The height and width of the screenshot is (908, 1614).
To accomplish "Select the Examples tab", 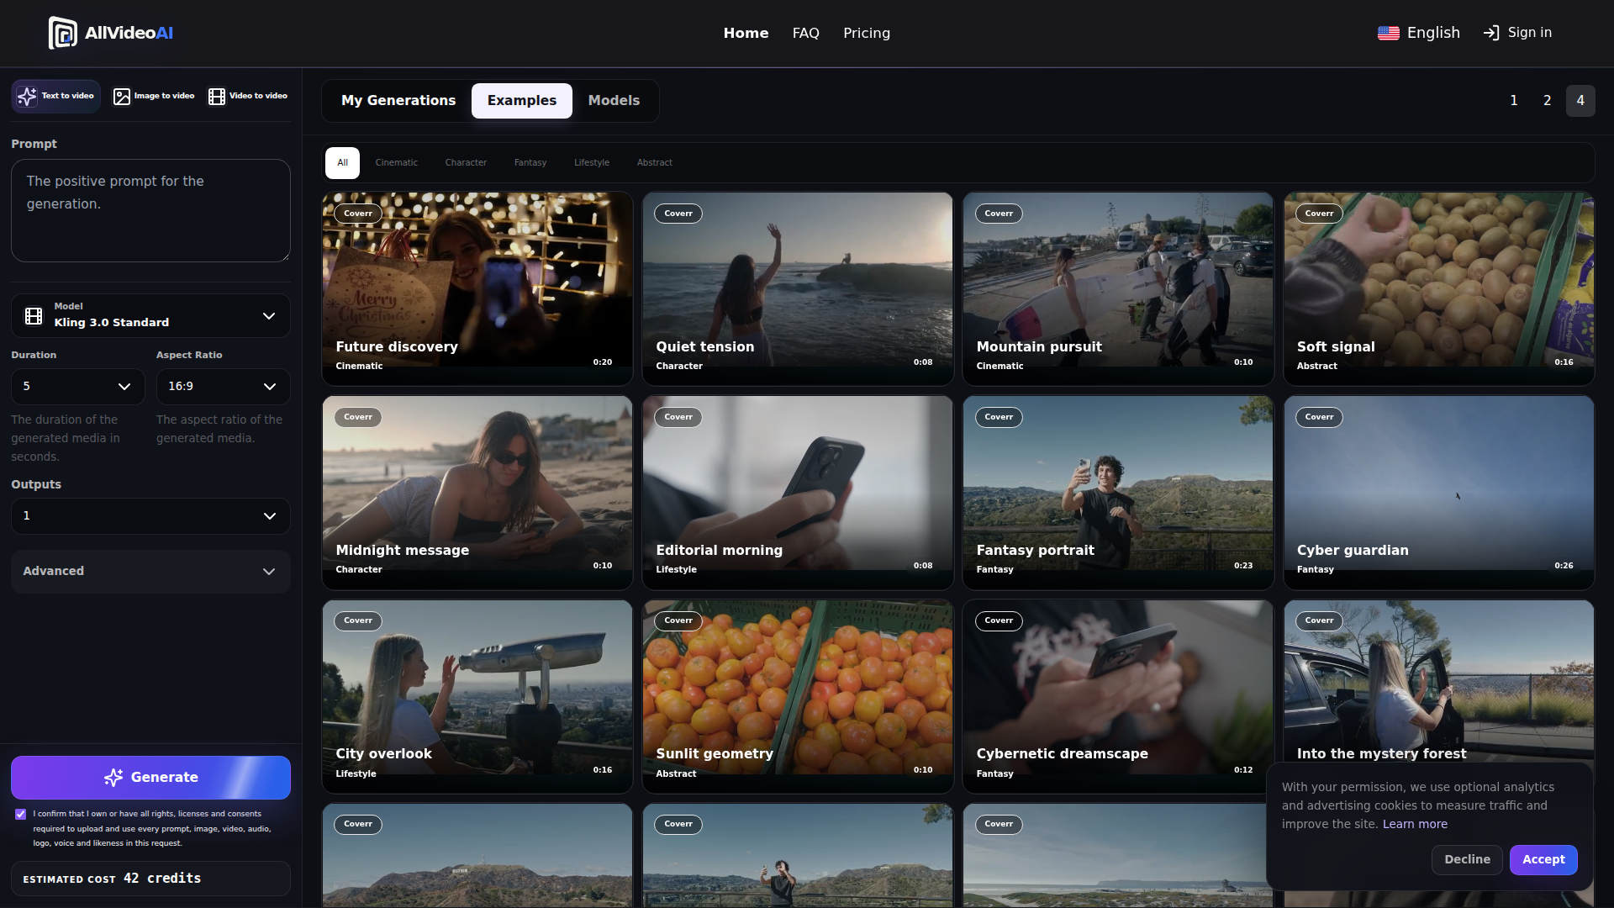I will coord(522,101).
